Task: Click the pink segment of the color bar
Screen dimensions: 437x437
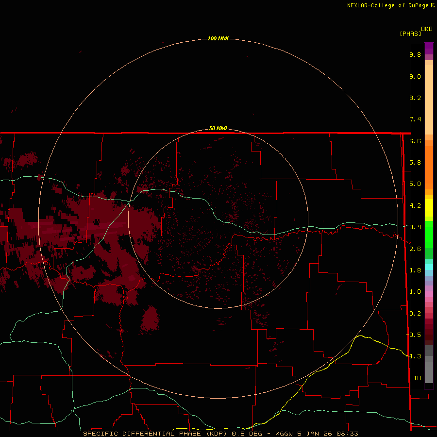Action: point(429,294)
